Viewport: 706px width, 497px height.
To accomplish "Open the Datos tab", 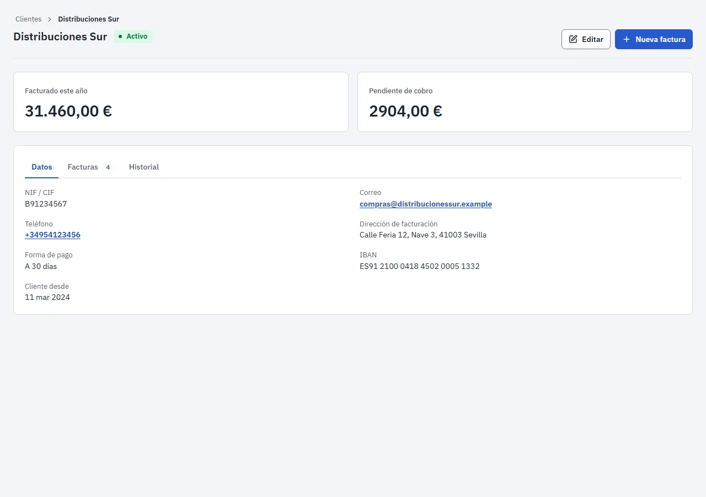I will coord(42,167).
